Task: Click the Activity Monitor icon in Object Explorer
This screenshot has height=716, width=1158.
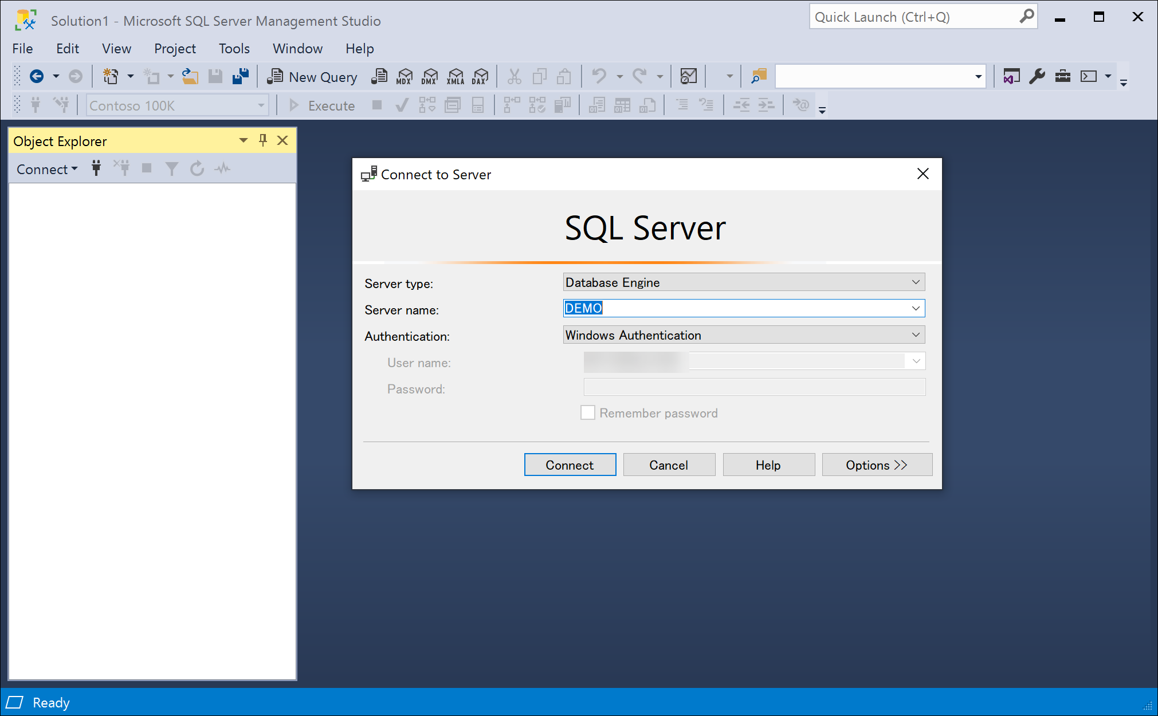Action: [x=222, y=168]
